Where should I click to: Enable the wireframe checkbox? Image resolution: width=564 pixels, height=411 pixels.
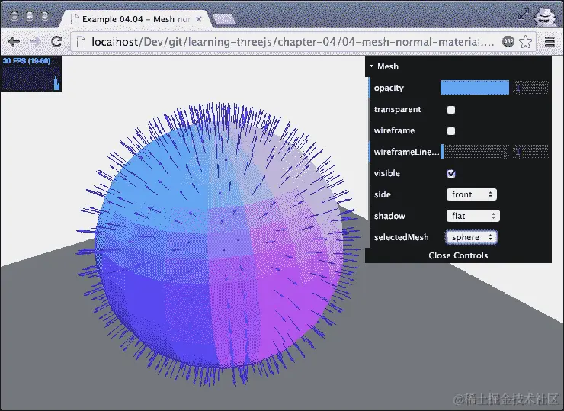click(451, 131)
